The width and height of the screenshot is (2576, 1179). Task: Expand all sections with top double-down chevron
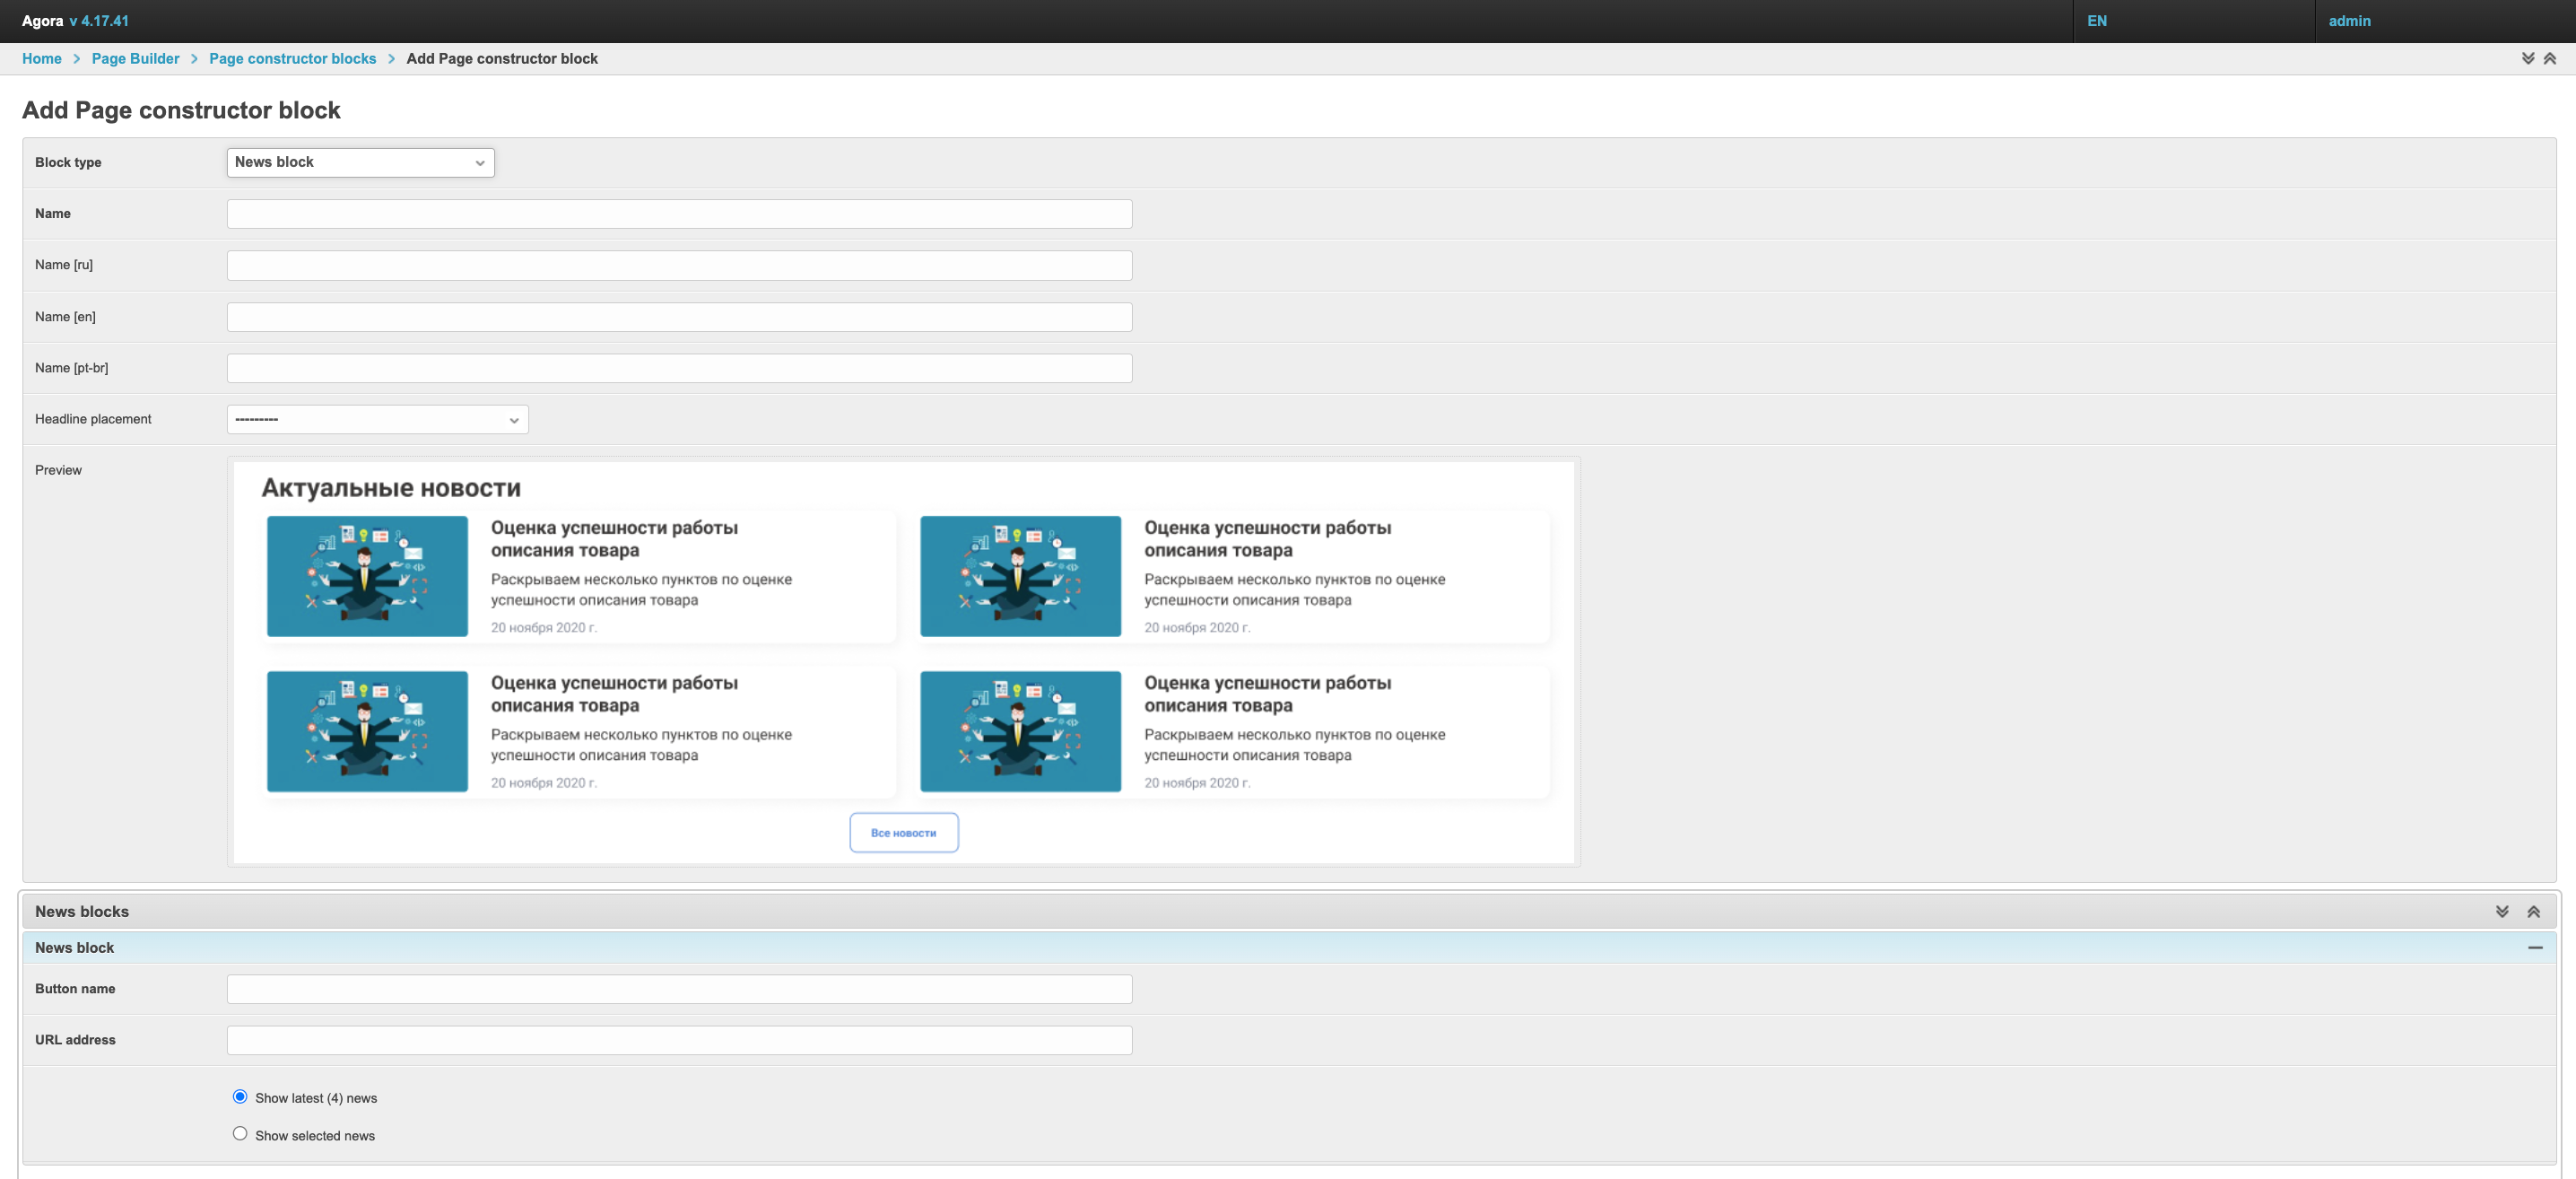click(x=2527, y=59)
